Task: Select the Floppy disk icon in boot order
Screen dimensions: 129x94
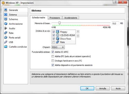Action: click(x=58, y=32)
